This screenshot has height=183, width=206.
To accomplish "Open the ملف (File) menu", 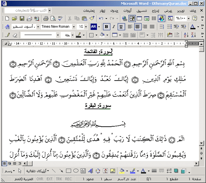I will pos(193,11).
